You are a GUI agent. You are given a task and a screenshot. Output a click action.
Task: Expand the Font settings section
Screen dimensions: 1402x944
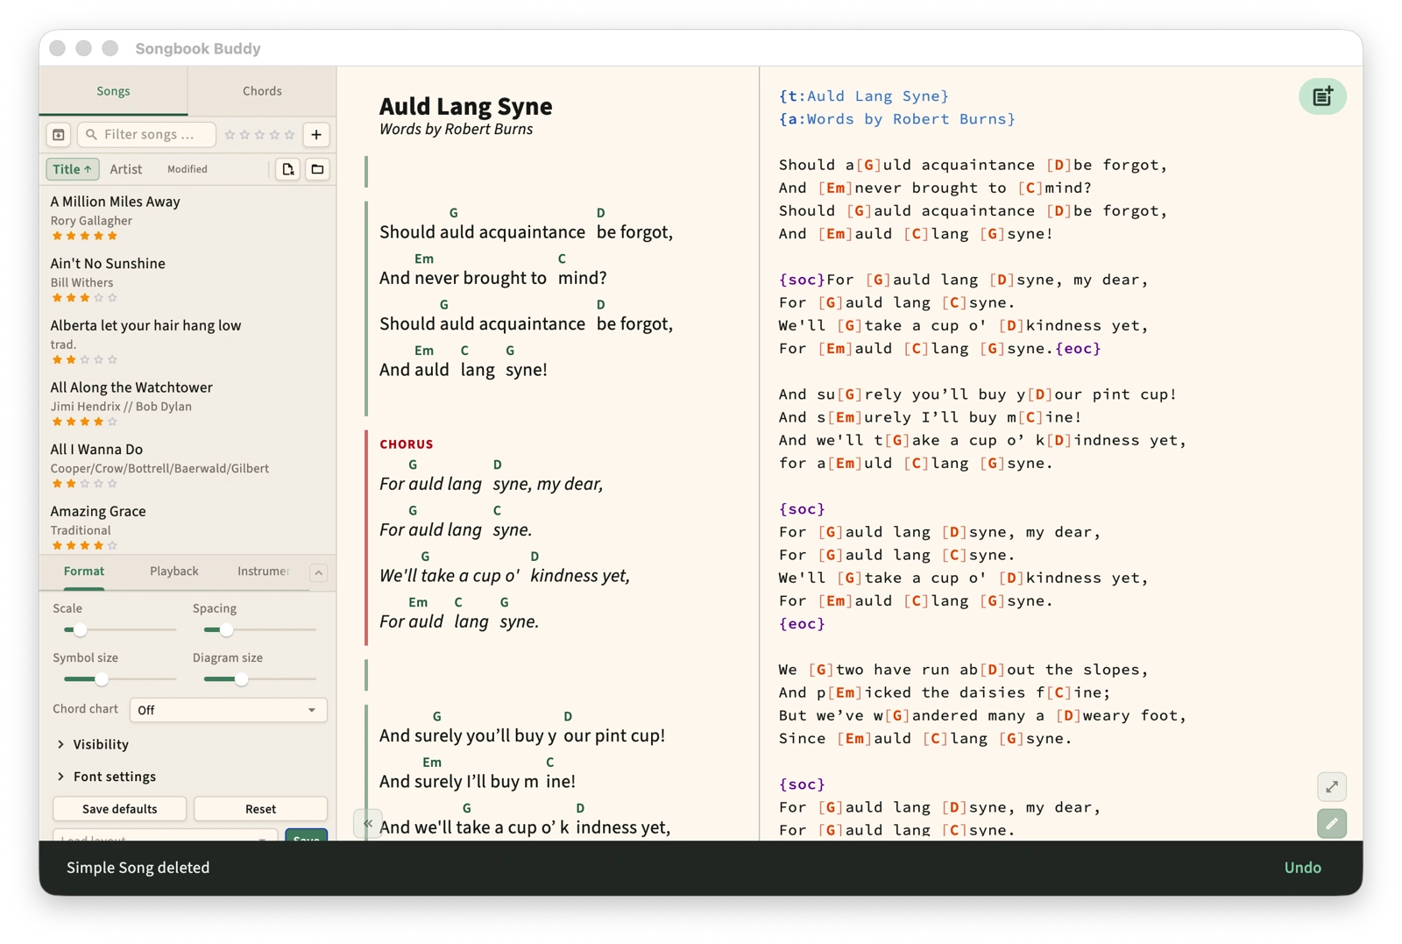[x=107, y=777]
